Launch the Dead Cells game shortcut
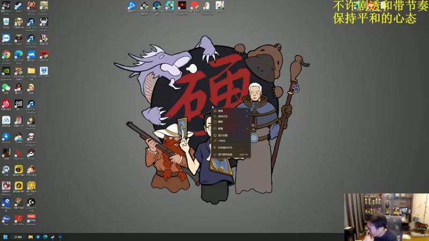This screenshot has height=241, width=429. pyautogui.click(x=19, y=154)
